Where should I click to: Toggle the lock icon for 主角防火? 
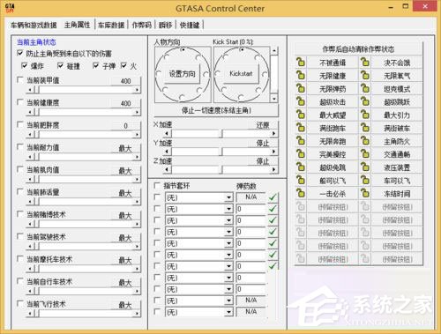pyautogui.click(x=365, y=141)
